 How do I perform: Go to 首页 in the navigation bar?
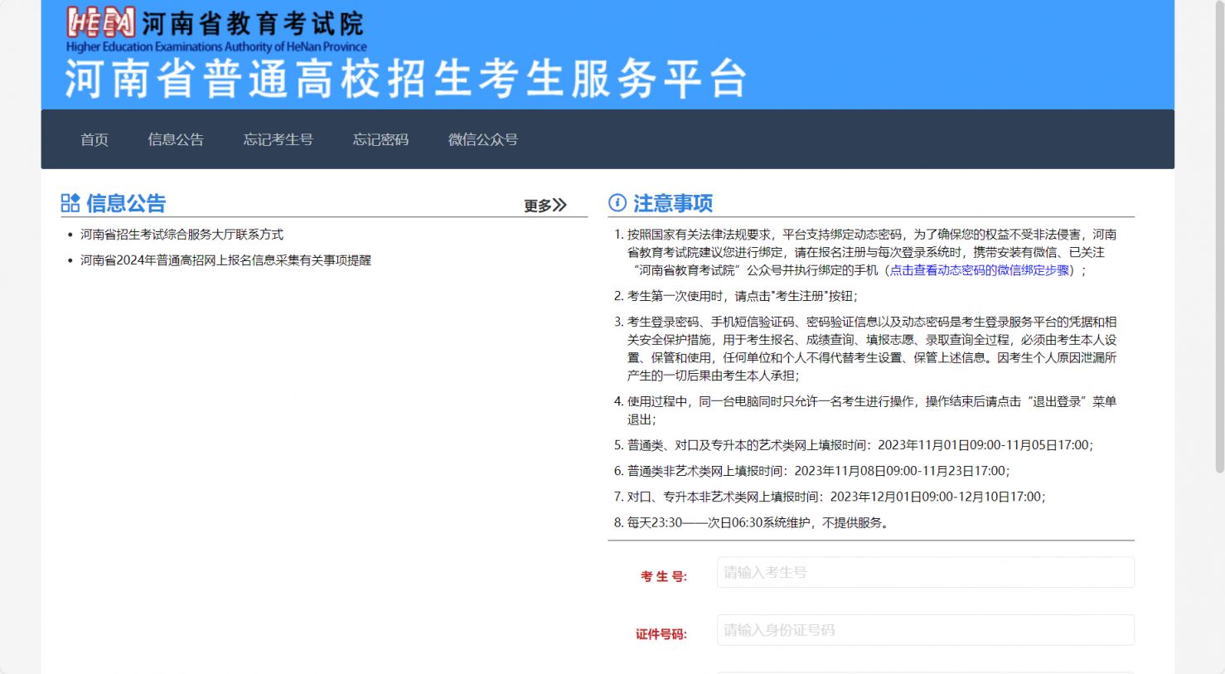pyautogui.click(x=94, y=139)
